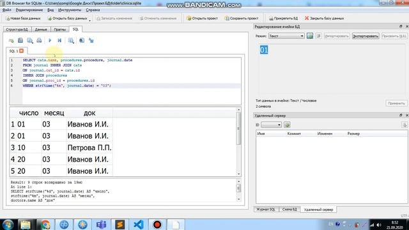This screenshot has height=230, width=409.
Task: Click the save SQL file floppy icon
Action: click(20, 40)
